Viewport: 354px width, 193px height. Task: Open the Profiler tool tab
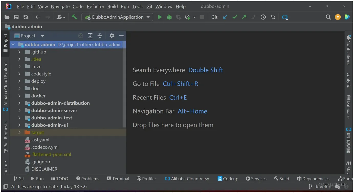click(146, 179)
